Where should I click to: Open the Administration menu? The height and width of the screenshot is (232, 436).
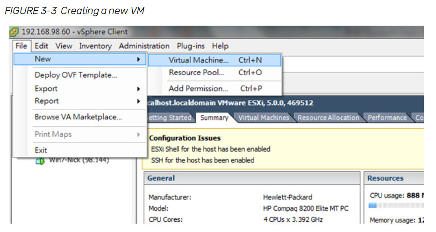144,46
